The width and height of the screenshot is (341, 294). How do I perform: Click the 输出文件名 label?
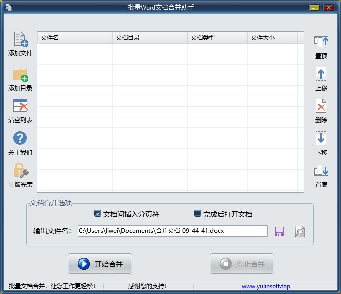pos(52,231)
